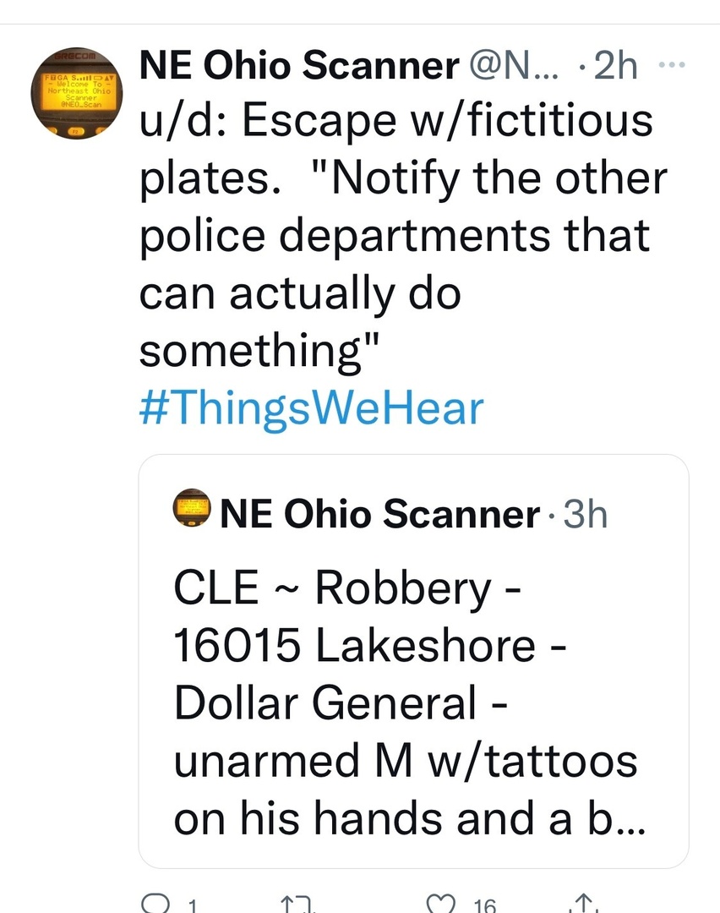
Task: Tap NE Ohio Scanner display name
Action: 299,64
